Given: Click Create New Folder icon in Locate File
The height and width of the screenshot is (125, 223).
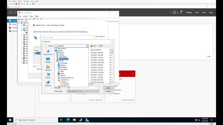Looking at the screenshot, I should point(98,46).
